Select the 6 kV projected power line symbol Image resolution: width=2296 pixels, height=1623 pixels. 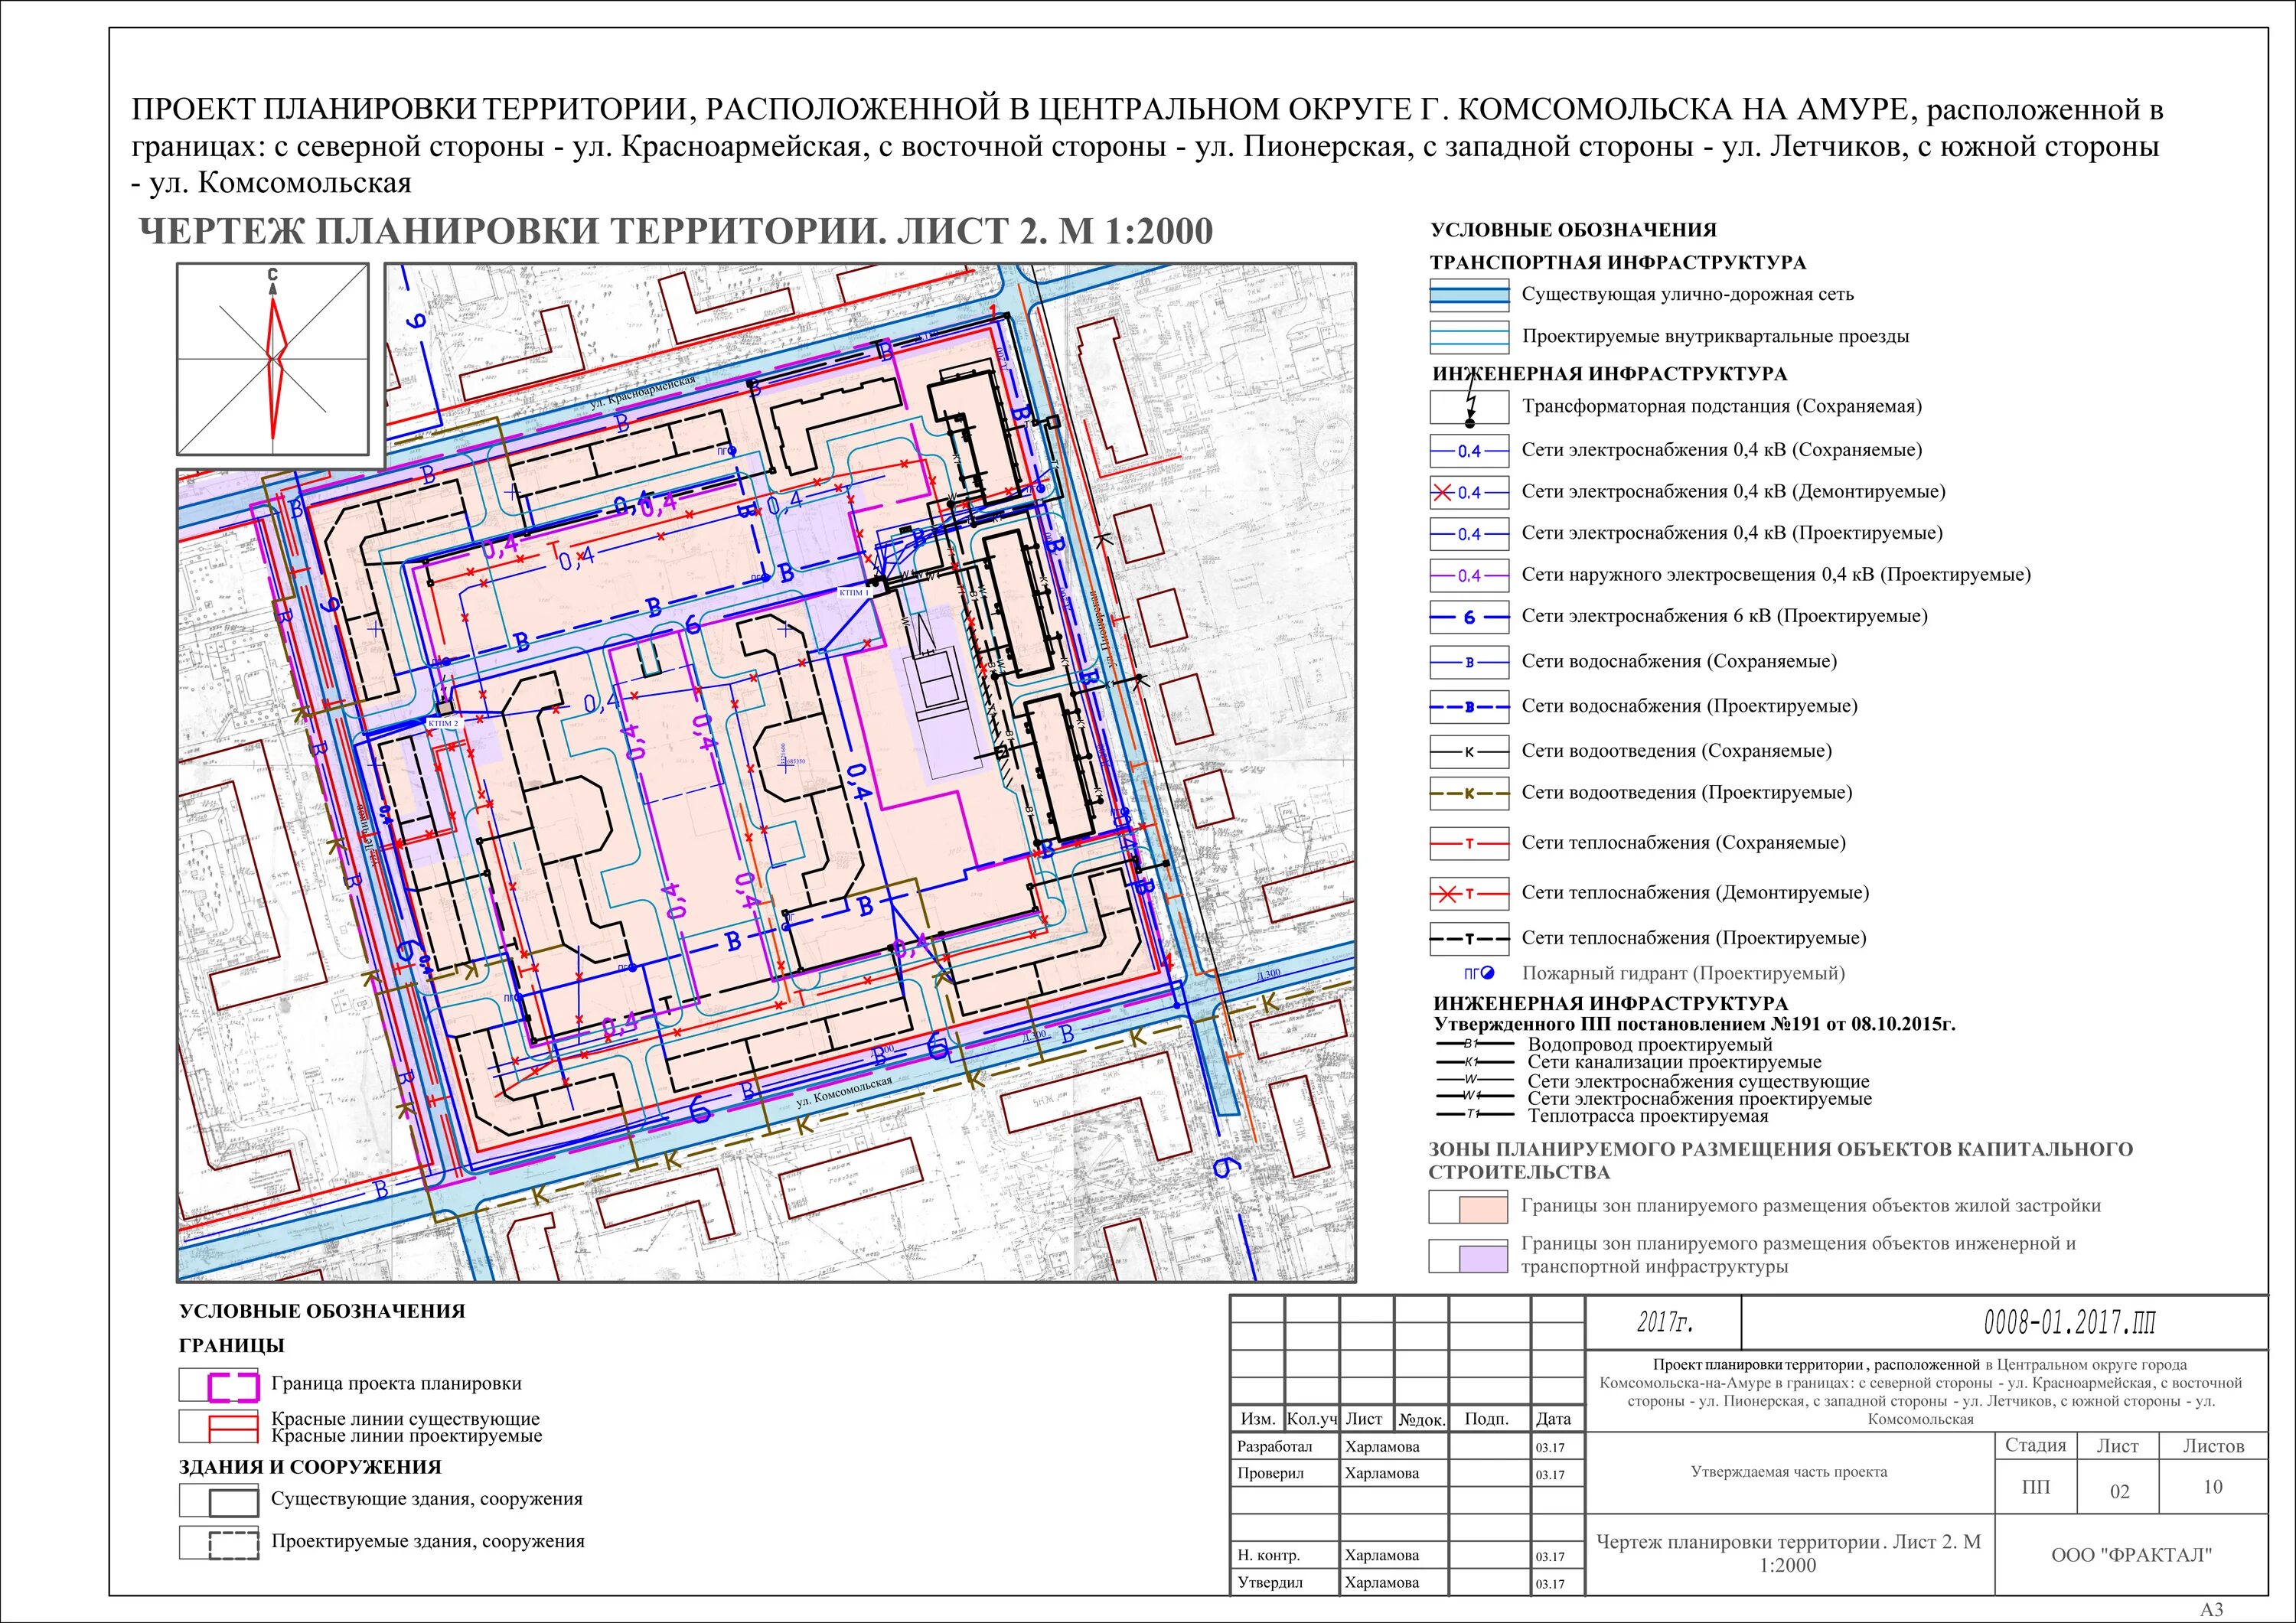(x=1469, y=617)
